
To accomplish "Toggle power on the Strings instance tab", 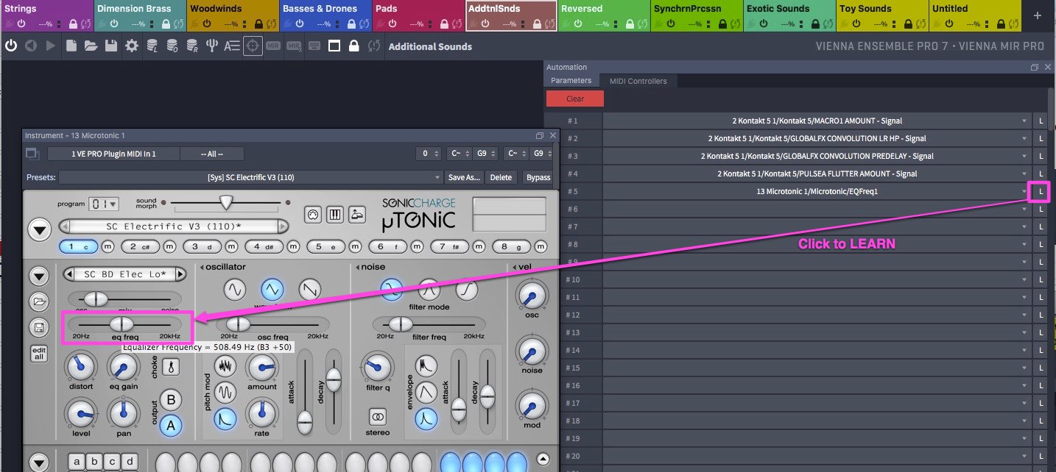I will tap(21, 24).
